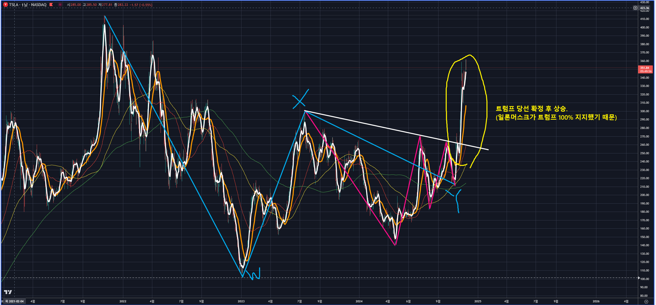
Task: Click the 423.36 crosshair price tag
Action: click(645, 8)
